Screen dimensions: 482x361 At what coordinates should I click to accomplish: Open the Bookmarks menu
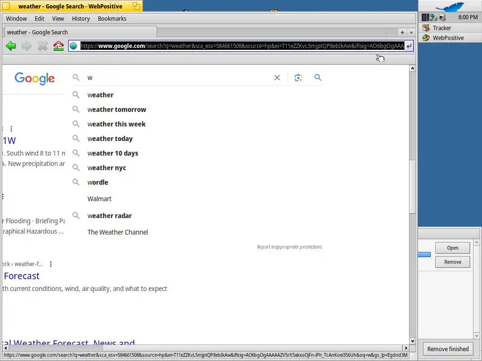click(x=112, y=19)
